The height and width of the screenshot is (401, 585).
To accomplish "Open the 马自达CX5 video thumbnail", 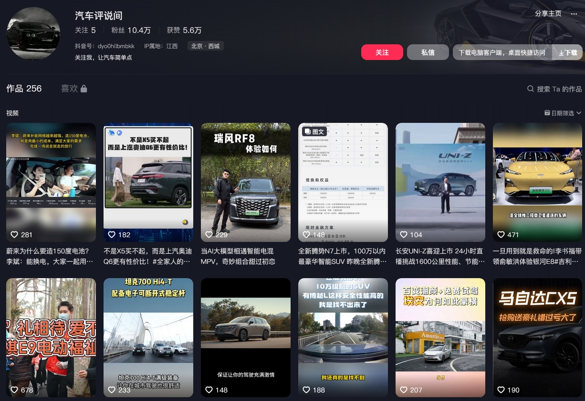I will click(538, 338).
